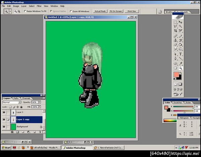Switch to the Swatches tab
The width and height of the screenshot is (201, 157).
(178, 102)
